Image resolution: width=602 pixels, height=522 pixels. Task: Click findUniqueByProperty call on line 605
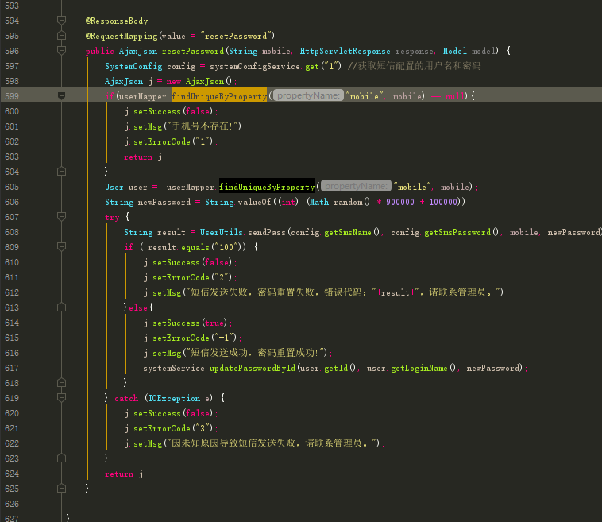[x=267, y=187]
